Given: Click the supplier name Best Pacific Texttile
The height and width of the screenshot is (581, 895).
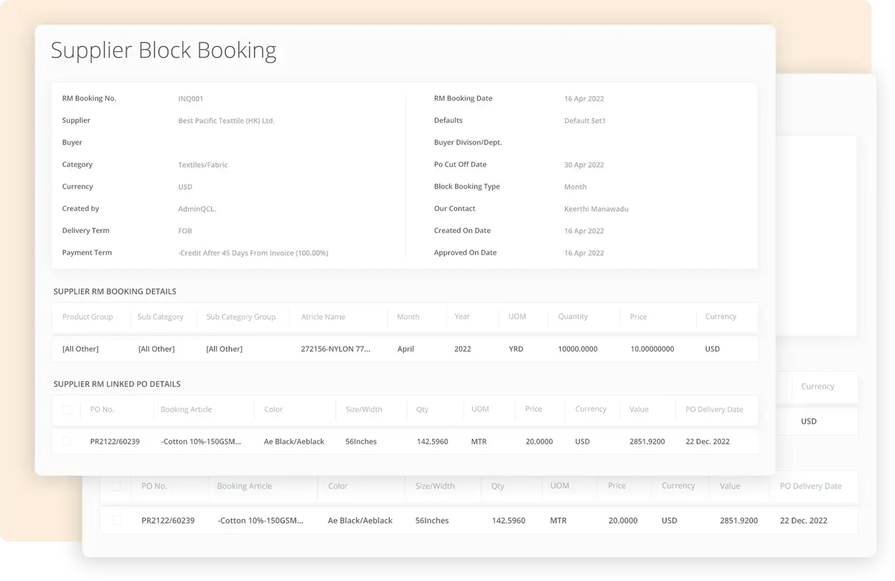Looking at the screenshot, I should point(226,121).
